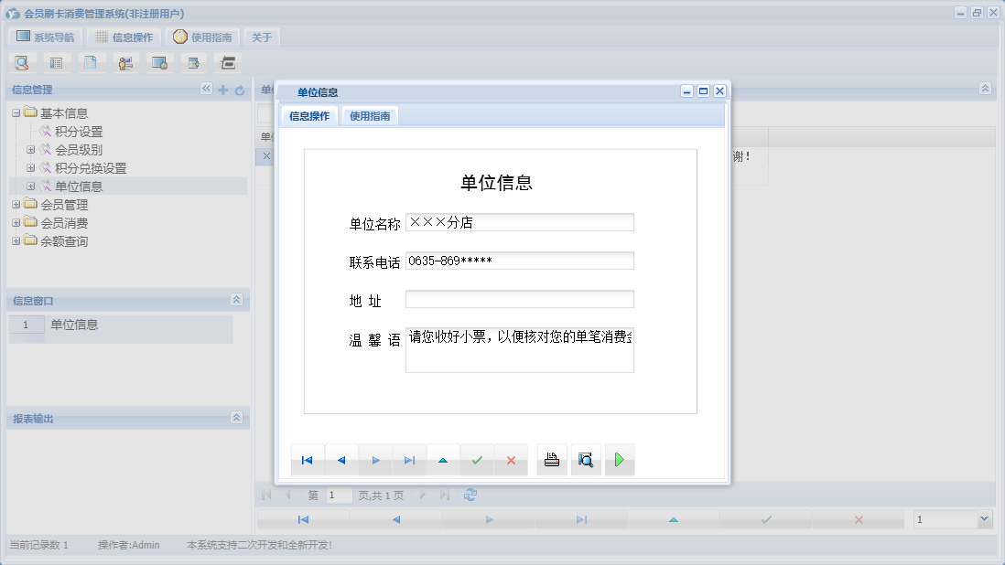The image size is (1005, 565).
Task: Open the print icon in 单位信息 dialog
Action: point(552,460)
